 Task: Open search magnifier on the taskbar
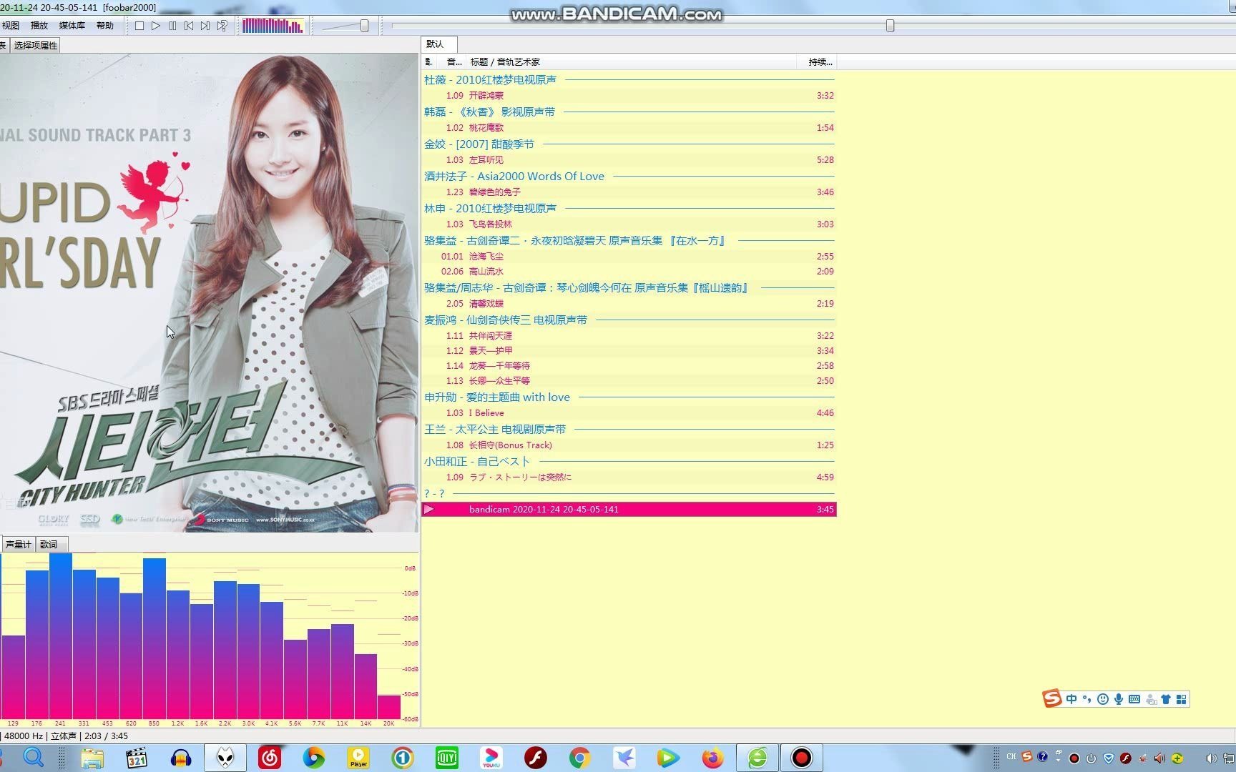pos(34,758)
